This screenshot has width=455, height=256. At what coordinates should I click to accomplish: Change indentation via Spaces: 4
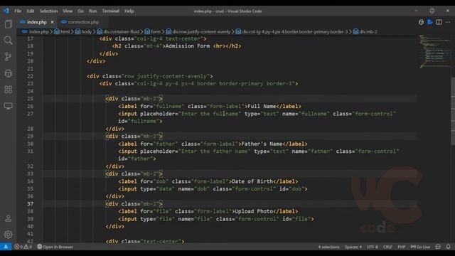[353, 247]
